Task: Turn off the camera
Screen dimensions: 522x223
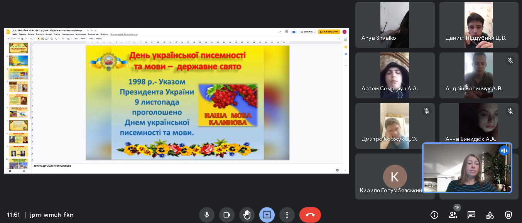Action: pos(227,215)
